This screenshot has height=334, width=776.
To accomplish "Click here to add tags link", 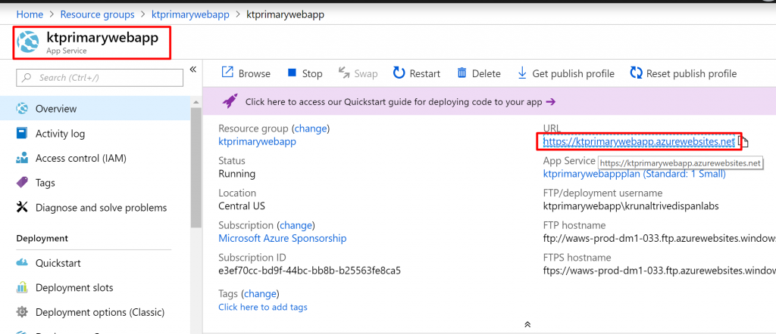I will 263,307.
